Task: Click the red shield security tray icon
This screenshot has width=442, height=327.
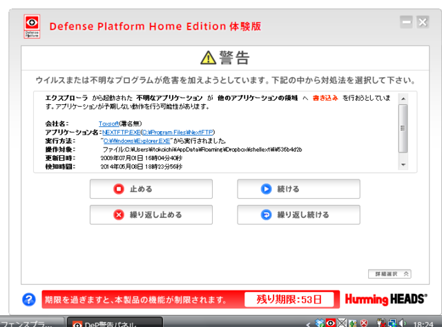Action: pos(364,323)
